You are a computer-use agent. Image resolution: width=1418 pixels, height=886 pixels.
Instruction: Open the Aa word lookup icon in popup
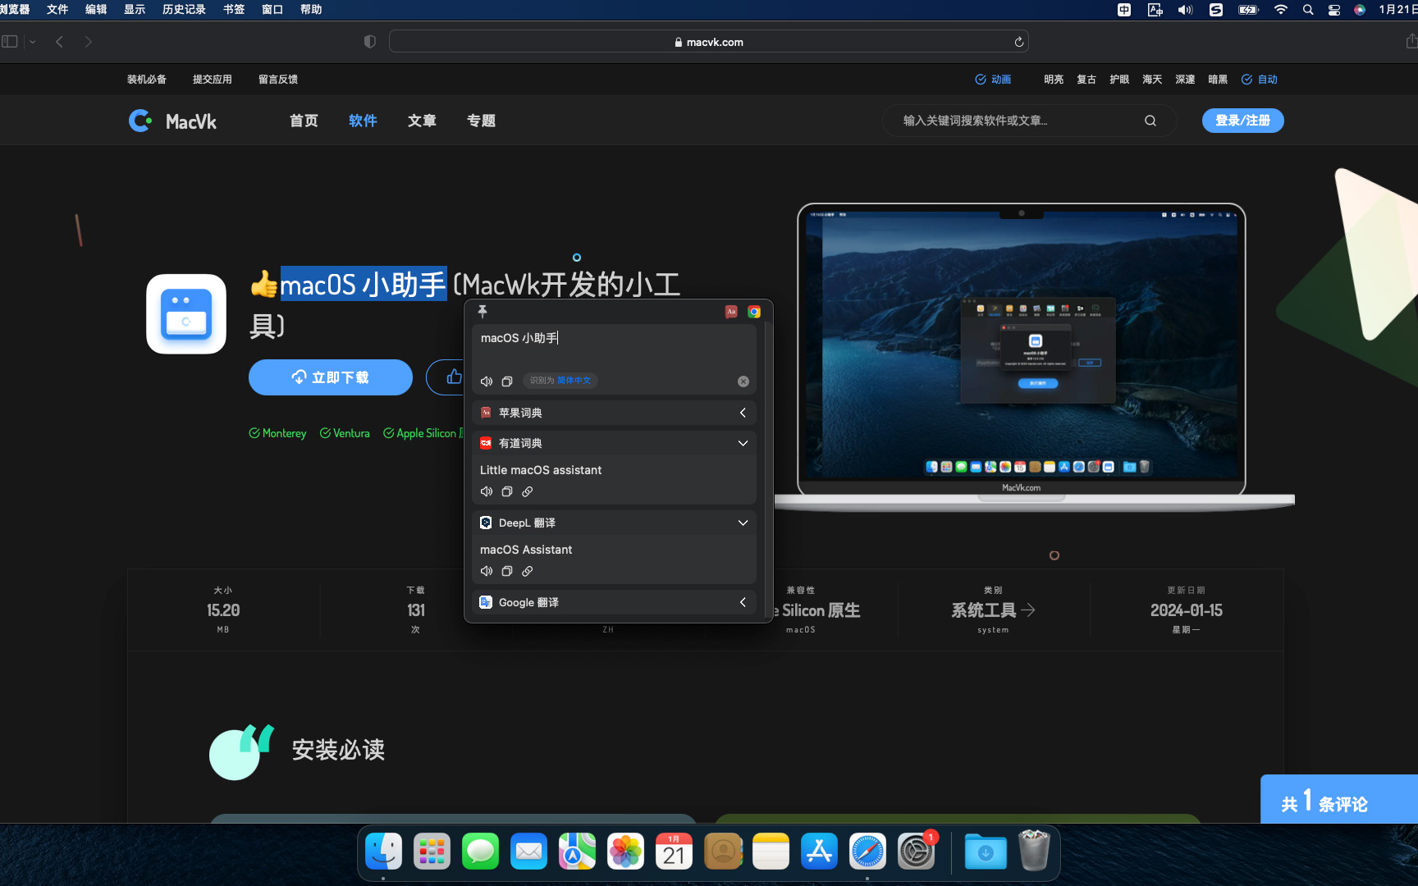(x=731, y=312)
